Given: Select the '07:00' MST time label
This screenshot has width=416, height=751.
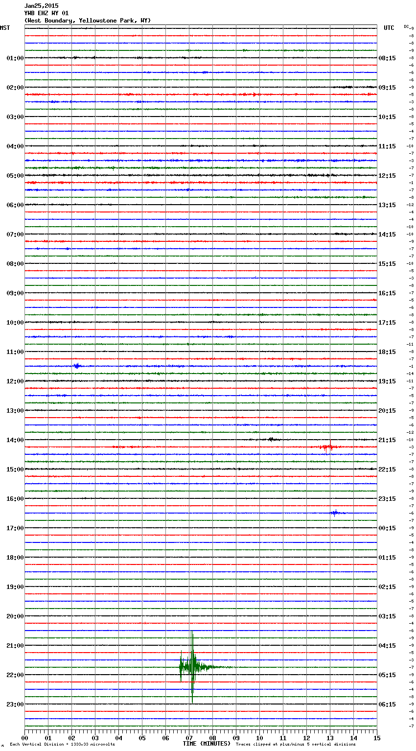Looking at the screenshot, I should click(15, 235).
